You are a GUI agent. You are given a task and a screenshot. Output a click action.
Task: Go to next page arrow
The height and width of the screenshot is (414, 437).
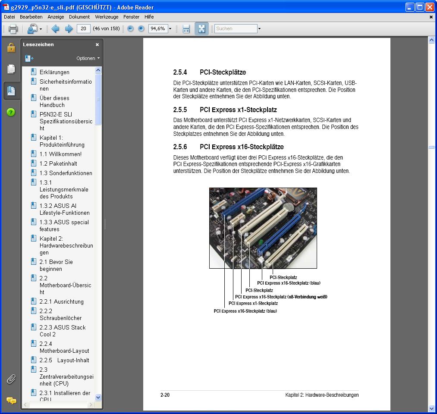click(69, 29)
